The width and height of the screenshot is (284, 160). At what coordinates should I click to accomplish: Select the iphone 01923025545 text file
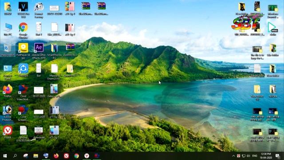(23, 134)
